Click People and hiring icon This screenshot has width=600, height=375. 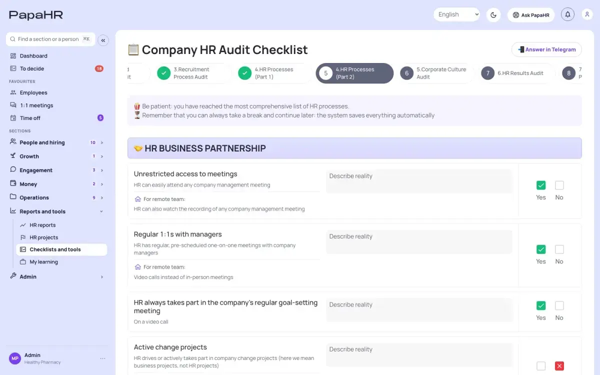13,142
